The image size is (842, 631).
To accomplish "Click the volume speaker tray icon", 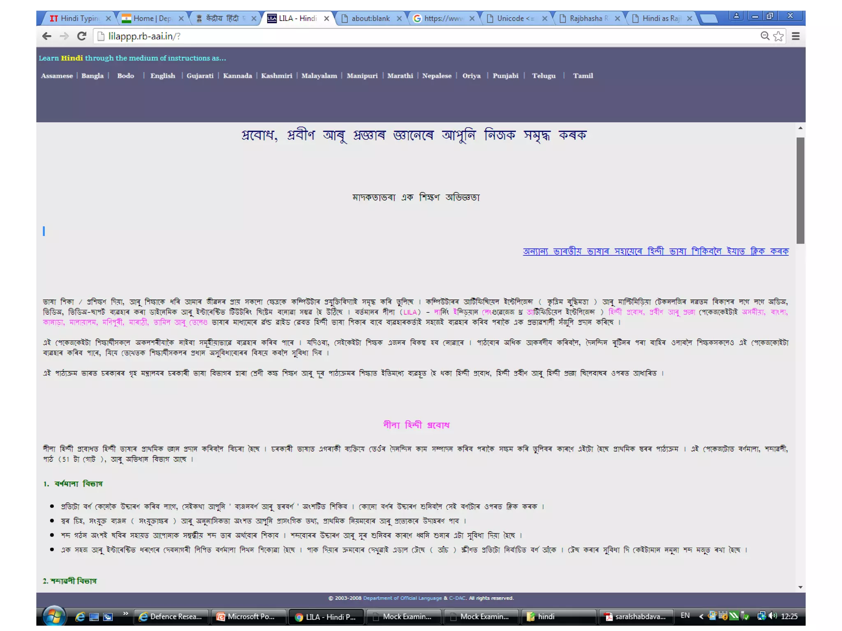I will (x=773, y=616).
